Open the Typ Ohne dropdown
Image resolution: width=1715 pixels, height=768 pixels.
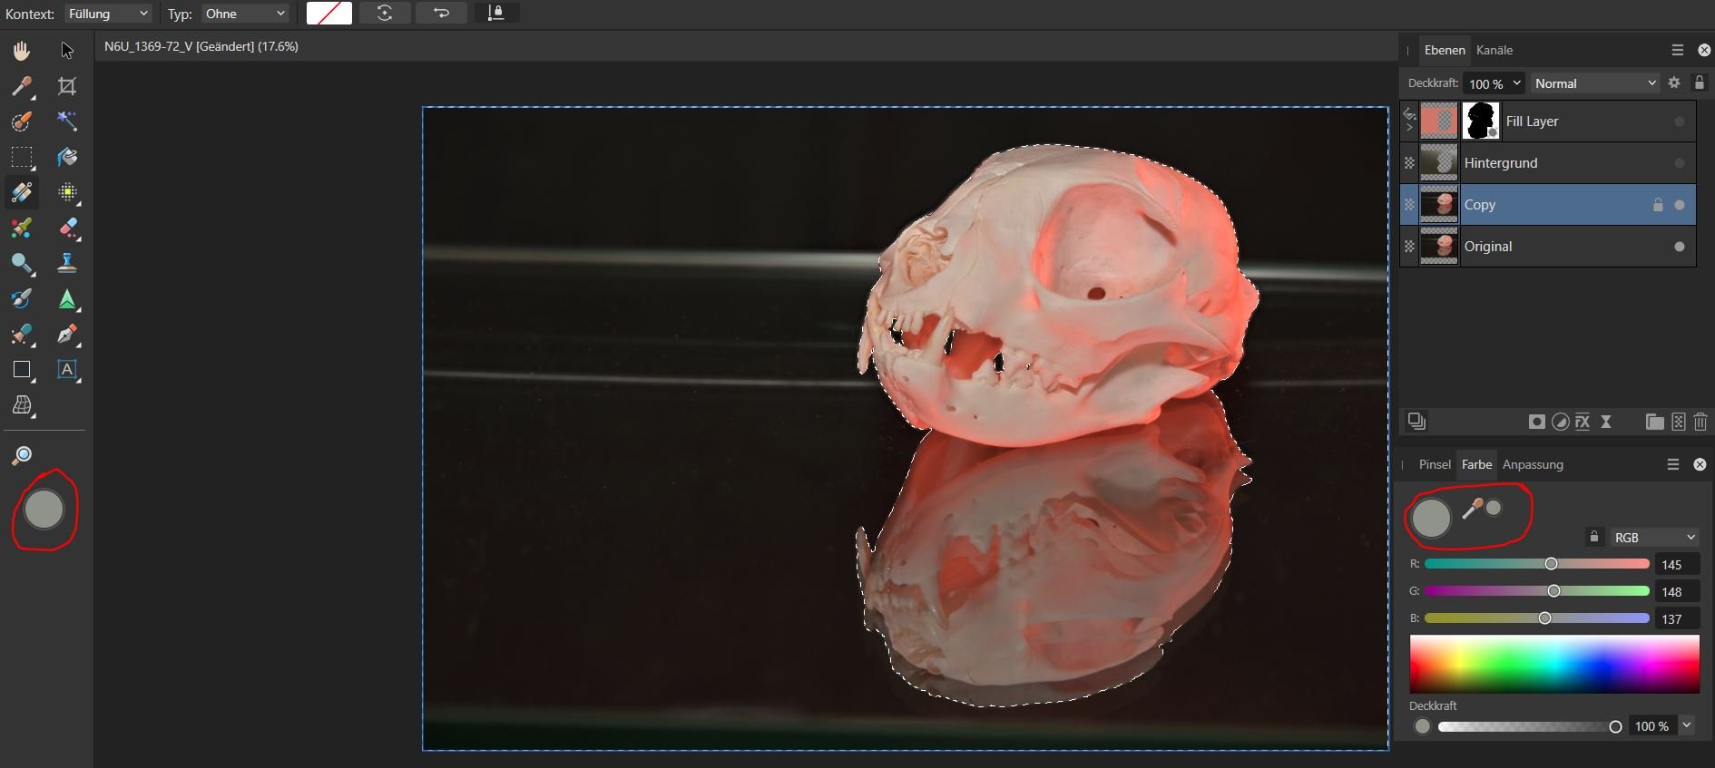click(x=245, y=14)
